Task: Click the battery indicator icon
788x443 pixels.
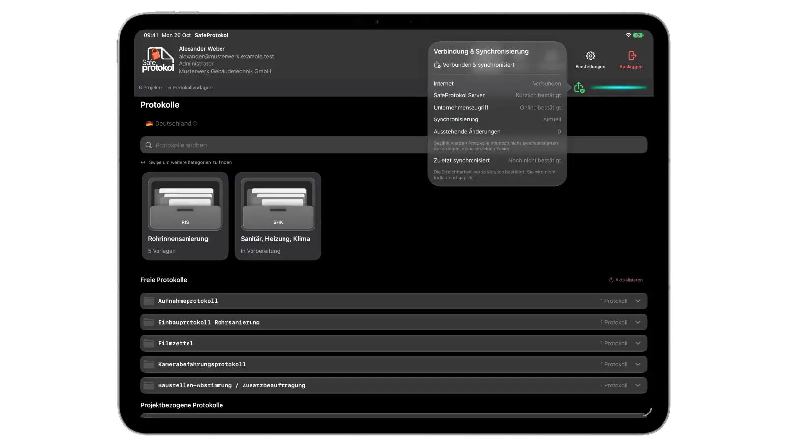Action: click(638, 35)
